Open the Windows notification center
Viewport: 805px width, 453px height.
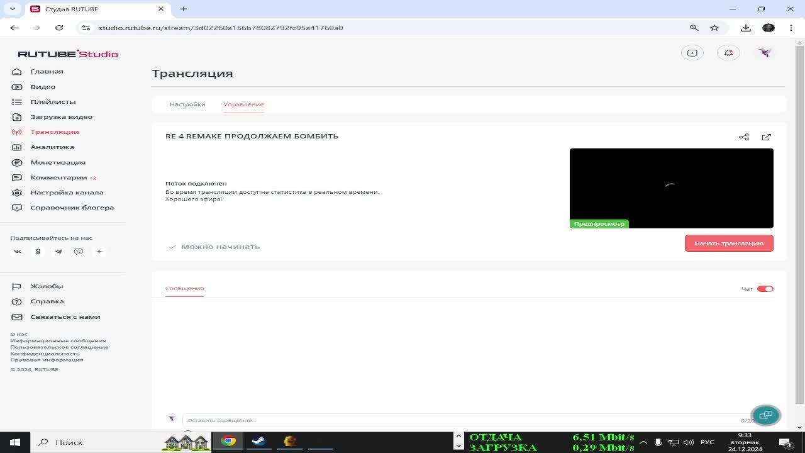[x=785, y=443]
